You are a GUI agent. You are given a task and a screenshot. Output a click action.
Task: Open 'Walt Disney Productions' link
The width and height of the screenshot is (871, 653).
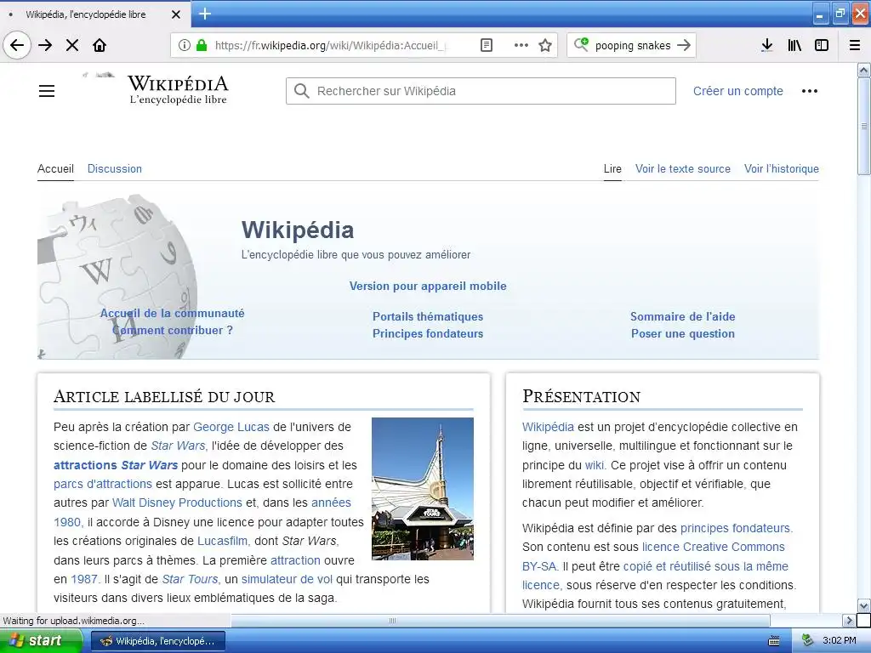click(177, 503)
